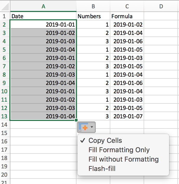Select Fill Formatting Only
The image size is (179, 184).
119,150
